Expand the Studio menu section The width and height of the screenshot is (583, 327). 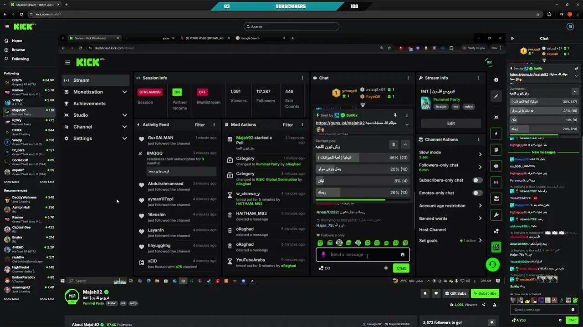(x=124, y=115)
